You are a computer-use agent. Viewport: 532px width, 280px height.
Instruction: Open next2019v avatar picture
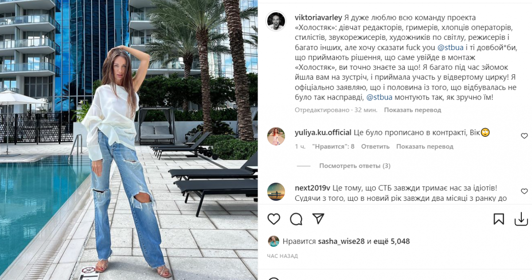coord(276,192)
